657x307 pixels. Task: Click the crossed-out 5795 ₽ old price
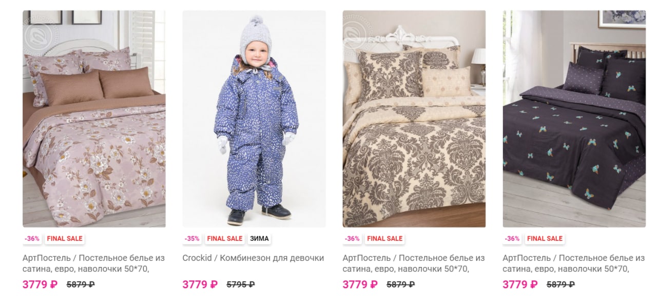click(241, 284)
